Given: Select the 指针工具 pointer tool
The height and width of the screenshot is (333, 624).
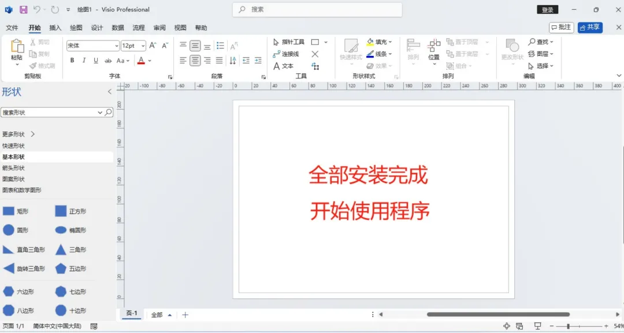Looking at the screenshot, I should (x=288, y=42).
